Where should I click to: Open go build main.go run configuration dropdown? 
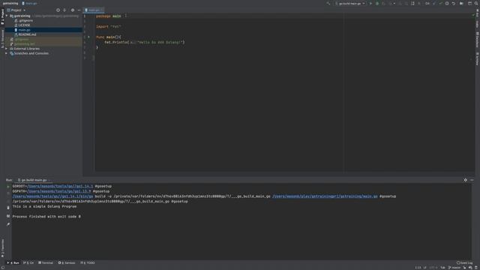tap(350, 3)
